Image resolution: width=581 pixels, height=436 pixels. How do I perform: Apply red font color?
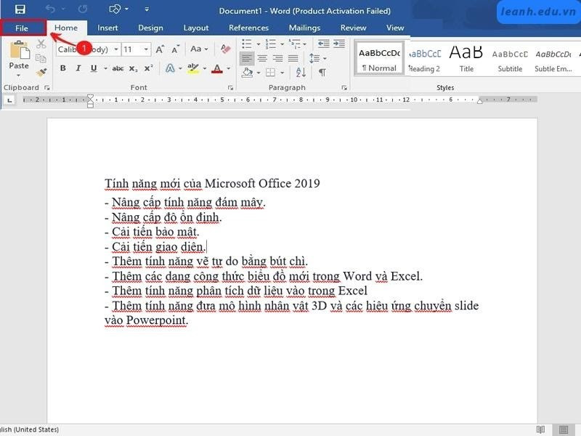pos(217,68)
